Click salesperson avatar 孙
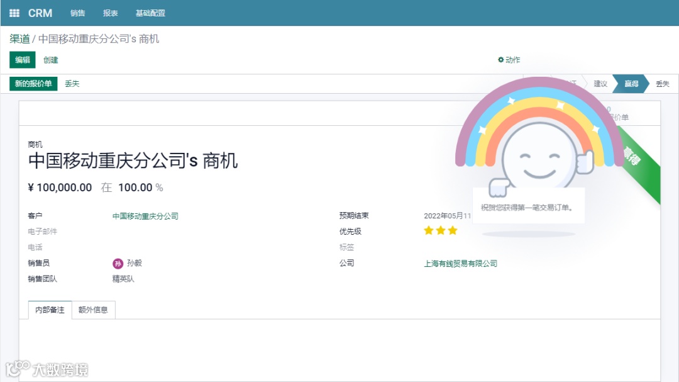679x382 pixels. click(x=118, y=264)
